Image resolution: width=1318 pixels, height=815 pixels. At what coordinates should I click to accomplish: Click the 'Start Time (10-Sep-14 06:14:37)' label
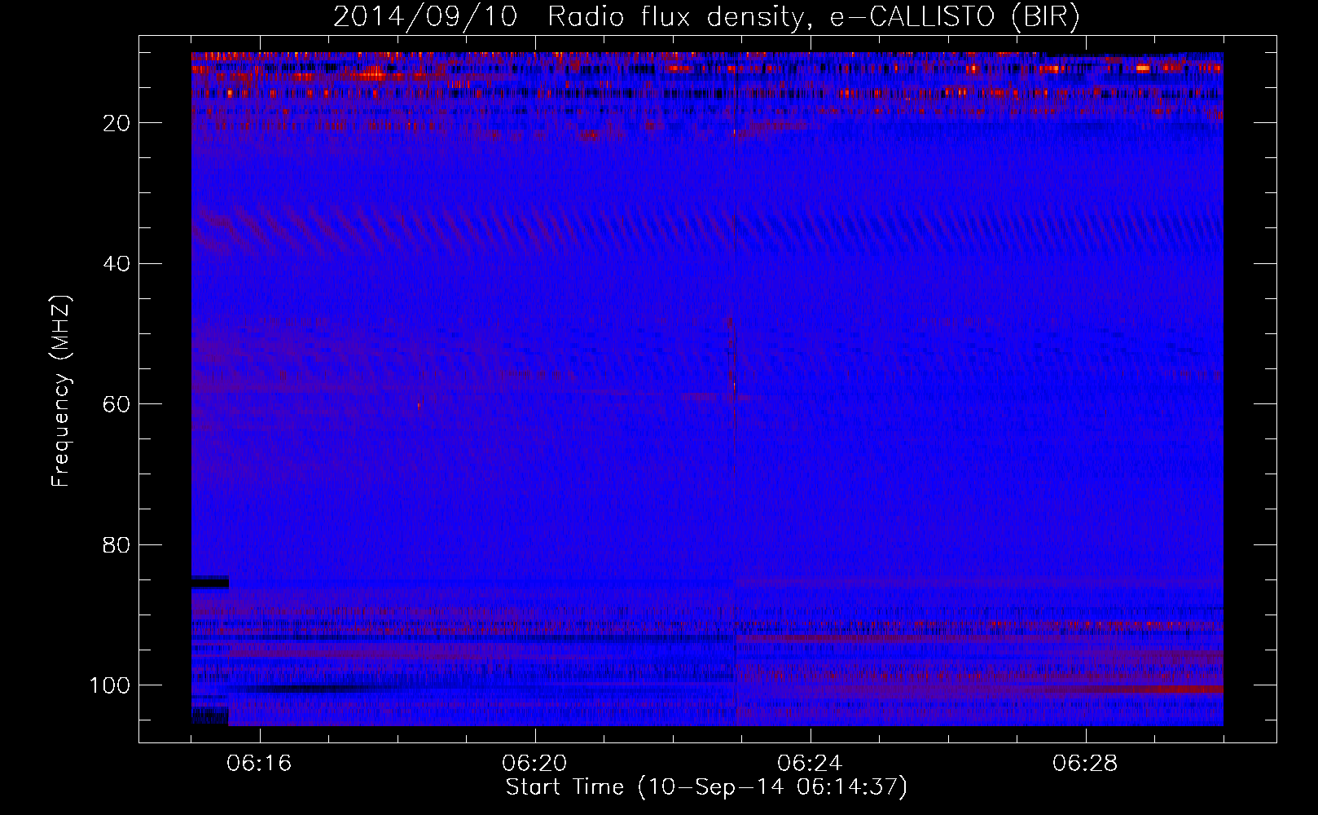pyautogui.click(x=706, y=786)
